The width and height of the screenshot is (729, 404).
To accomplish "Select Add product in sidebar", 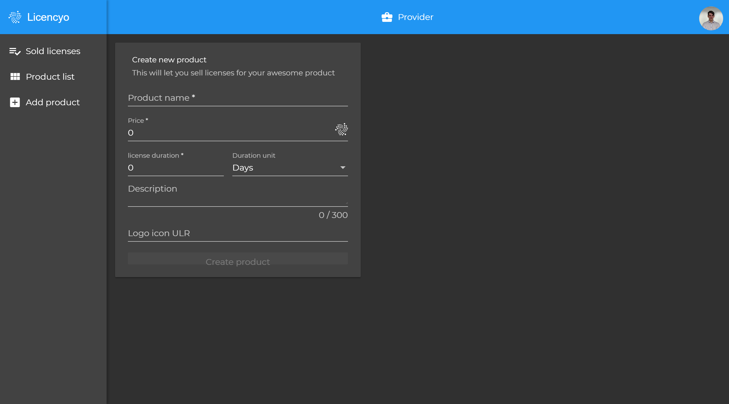I will tap(53, 102).
